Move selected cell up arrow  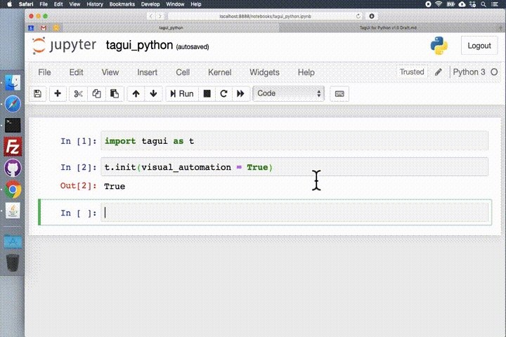(136, 94)
